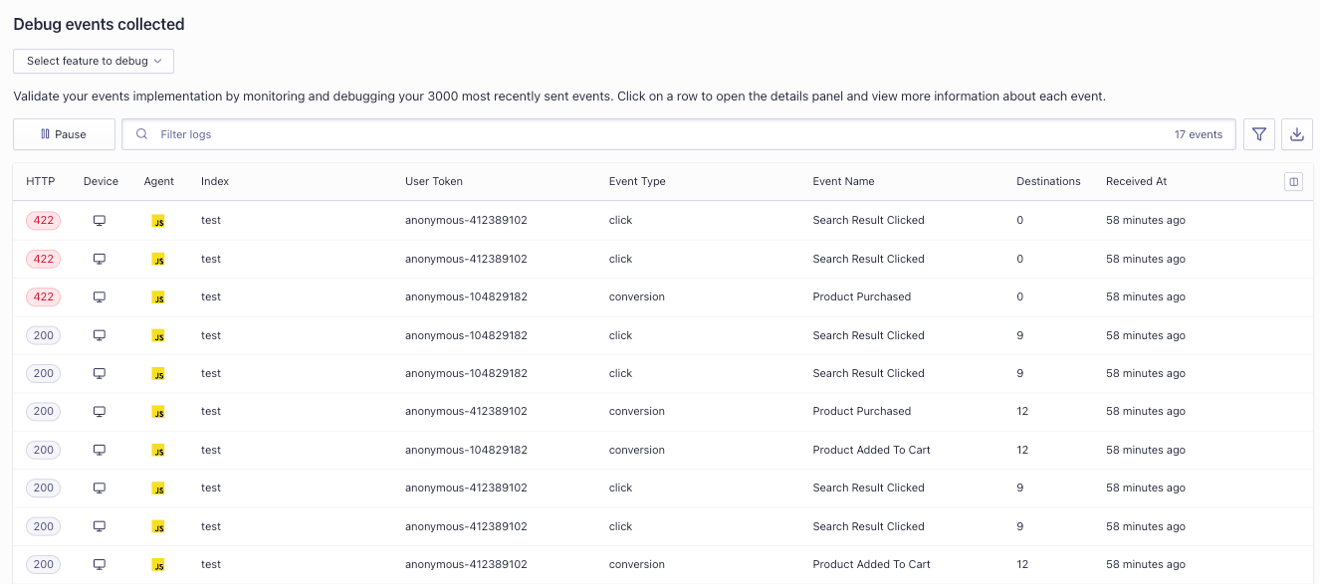Open the column display settings
Image resolution: width=1320 pixels, height=584 pixels.
coord(1293,181)
